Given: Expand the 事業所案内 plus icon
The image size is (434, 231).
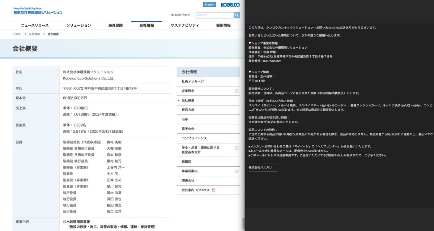Looking at the screenshot, I should click(x=237, y=171).
